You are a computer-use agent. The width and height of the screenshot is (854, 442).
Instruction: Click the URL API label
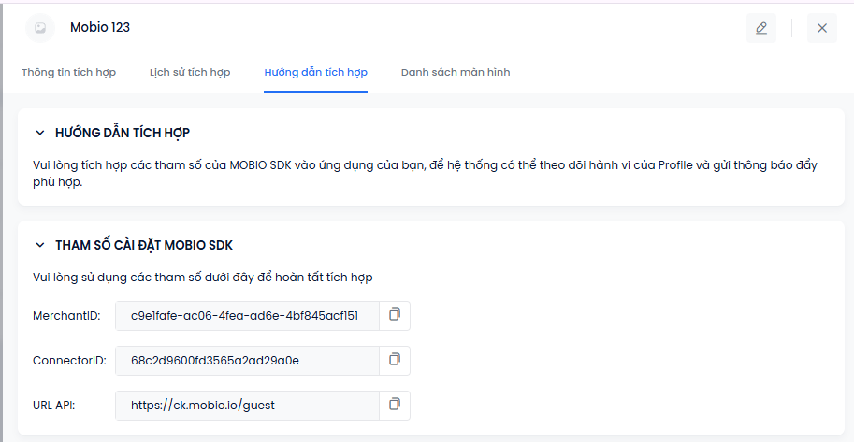click(54, 406)
